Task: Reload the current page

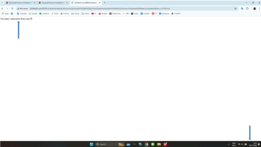Action: 12,8
